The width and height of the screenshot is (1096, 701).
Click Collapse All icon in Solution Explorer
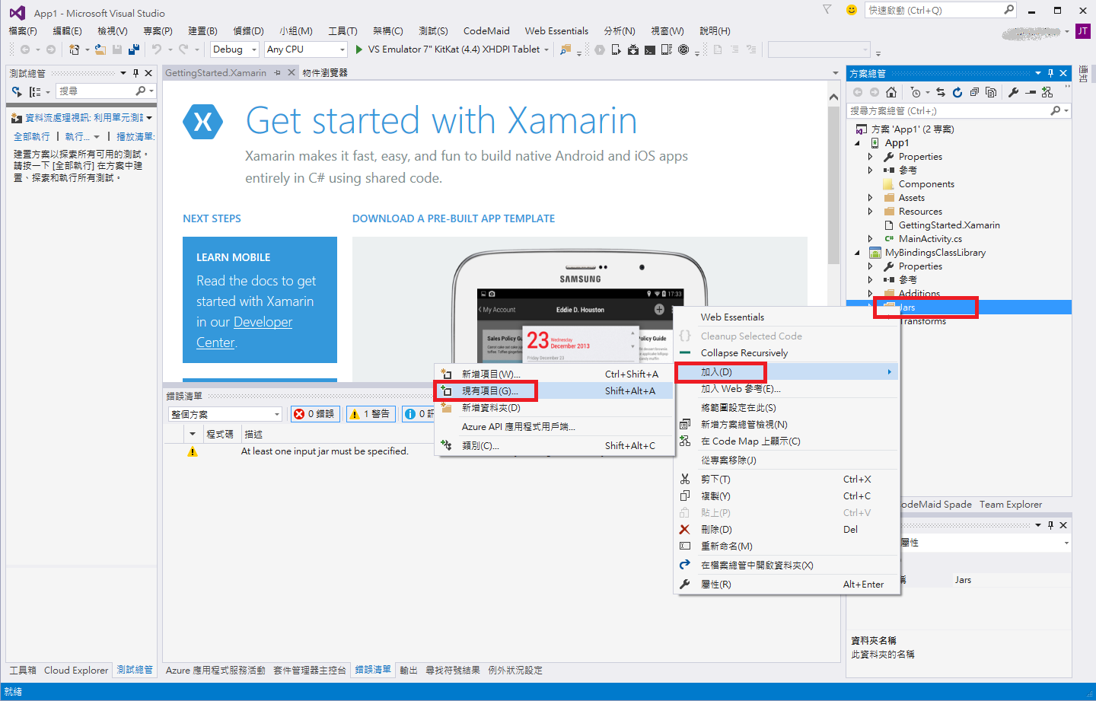(x=974, y=92)
